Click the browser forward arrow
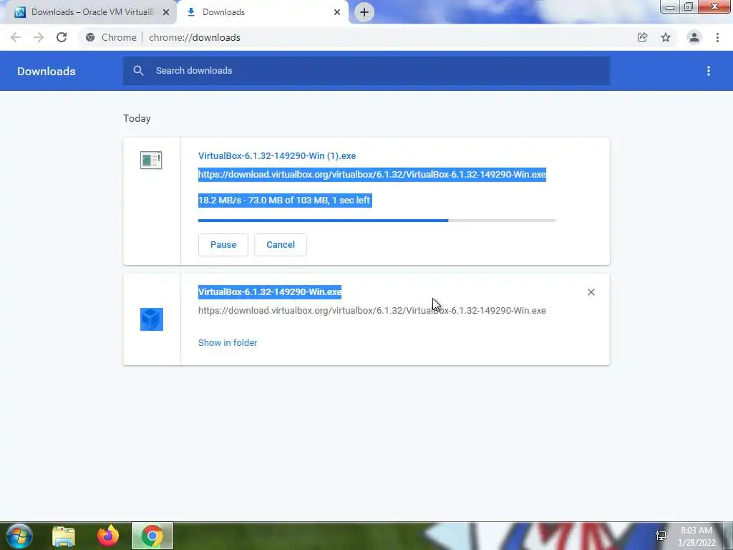733x550 pixels. coord(39,37)
